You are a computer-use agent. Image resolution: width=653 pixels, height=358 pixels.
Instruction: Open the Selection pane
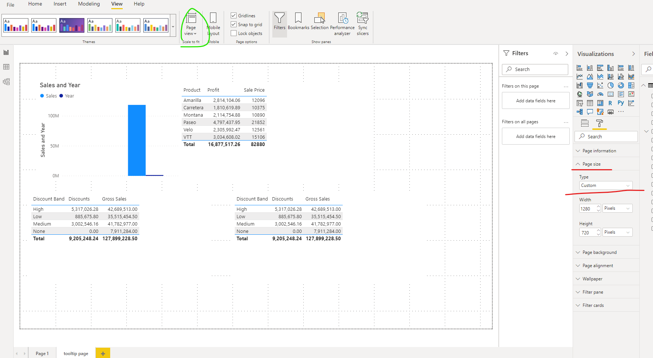click(x=319, y=21)
